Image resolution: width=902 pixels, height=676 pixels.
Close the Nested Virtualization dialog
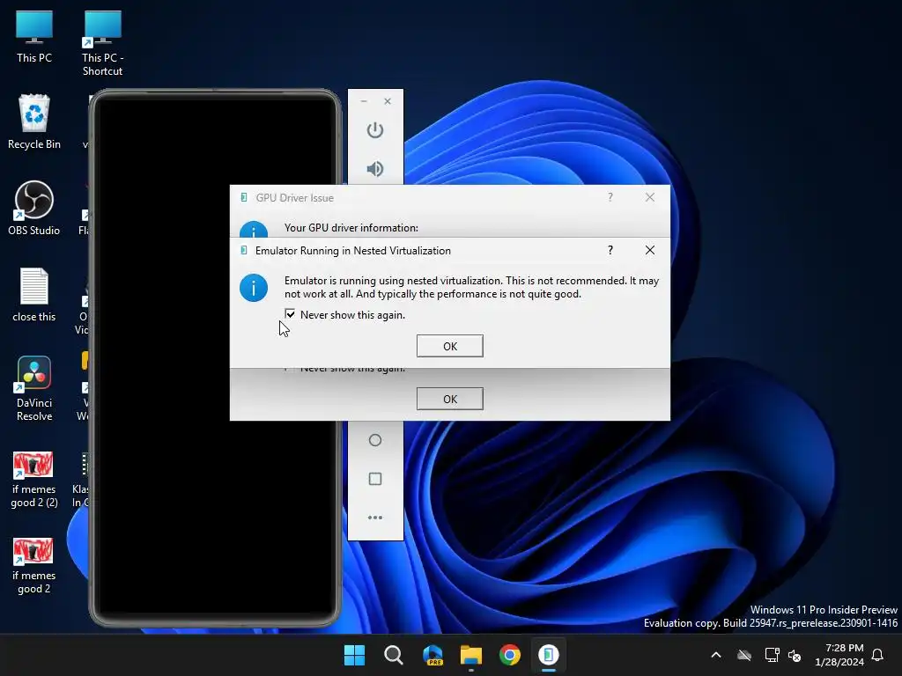(x=650, y=250)
